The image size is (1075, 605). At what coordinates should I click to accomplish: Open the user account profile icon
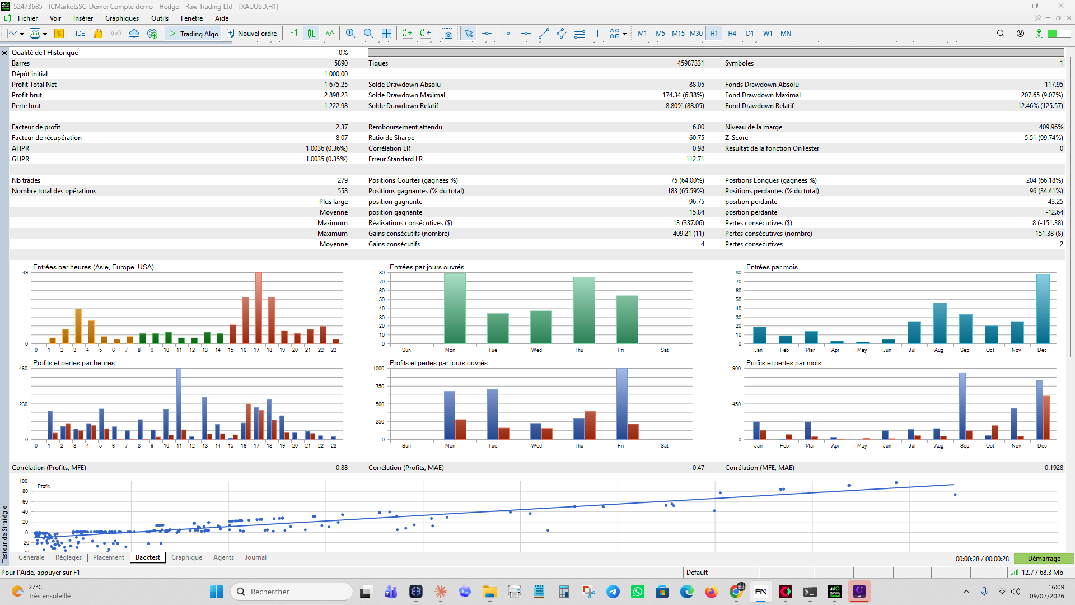[1020, 34]
